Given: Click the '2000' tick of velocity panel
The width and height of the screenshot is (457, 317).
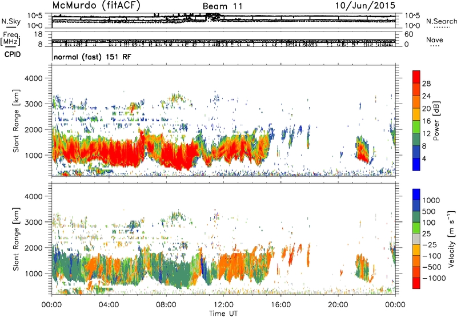Looking at the screenshot, I should 33,248.
